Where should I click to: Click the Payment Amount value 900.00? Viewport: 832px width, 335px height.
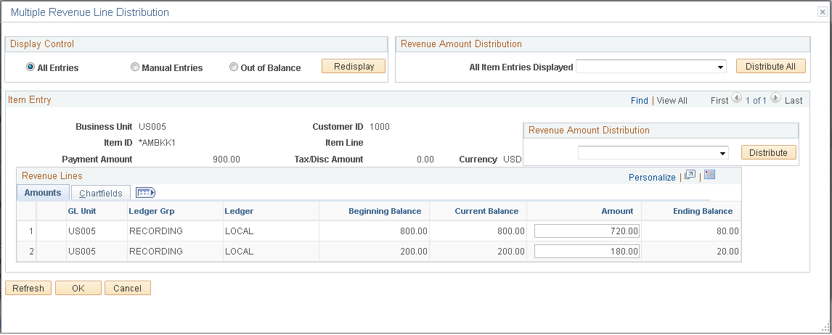226,159
